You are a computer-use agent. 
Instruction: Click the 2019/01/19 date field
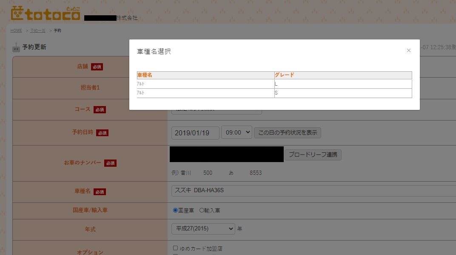point(195,133)
